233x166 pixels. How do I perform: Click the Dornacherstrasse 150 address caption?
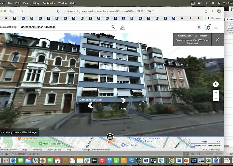point(192,42)
